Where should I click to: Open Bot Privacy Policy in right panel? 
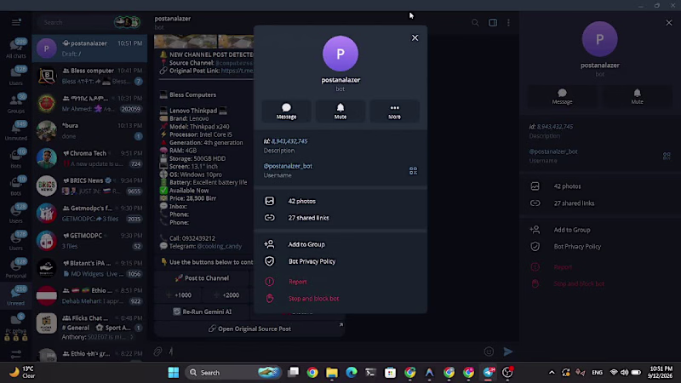(x=600, y=246)
